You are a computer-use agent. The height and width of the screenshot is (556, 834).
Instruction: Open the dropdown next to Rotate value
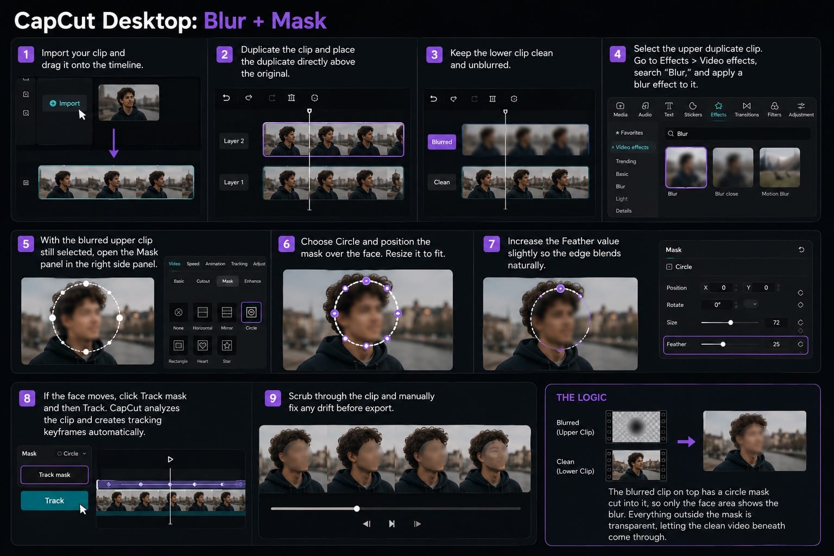pos(751,304)
